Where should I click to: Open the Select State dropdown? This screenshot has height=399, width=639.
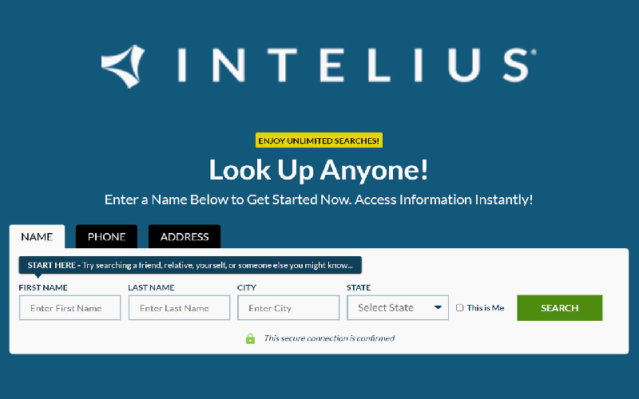[398, 308]
